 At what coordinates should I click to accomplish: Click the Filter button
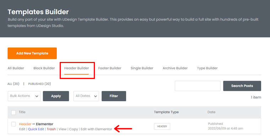tap(114, 96)
